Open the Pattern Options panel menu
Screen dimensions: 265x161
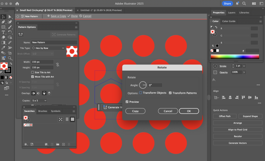tap(76, 27)
